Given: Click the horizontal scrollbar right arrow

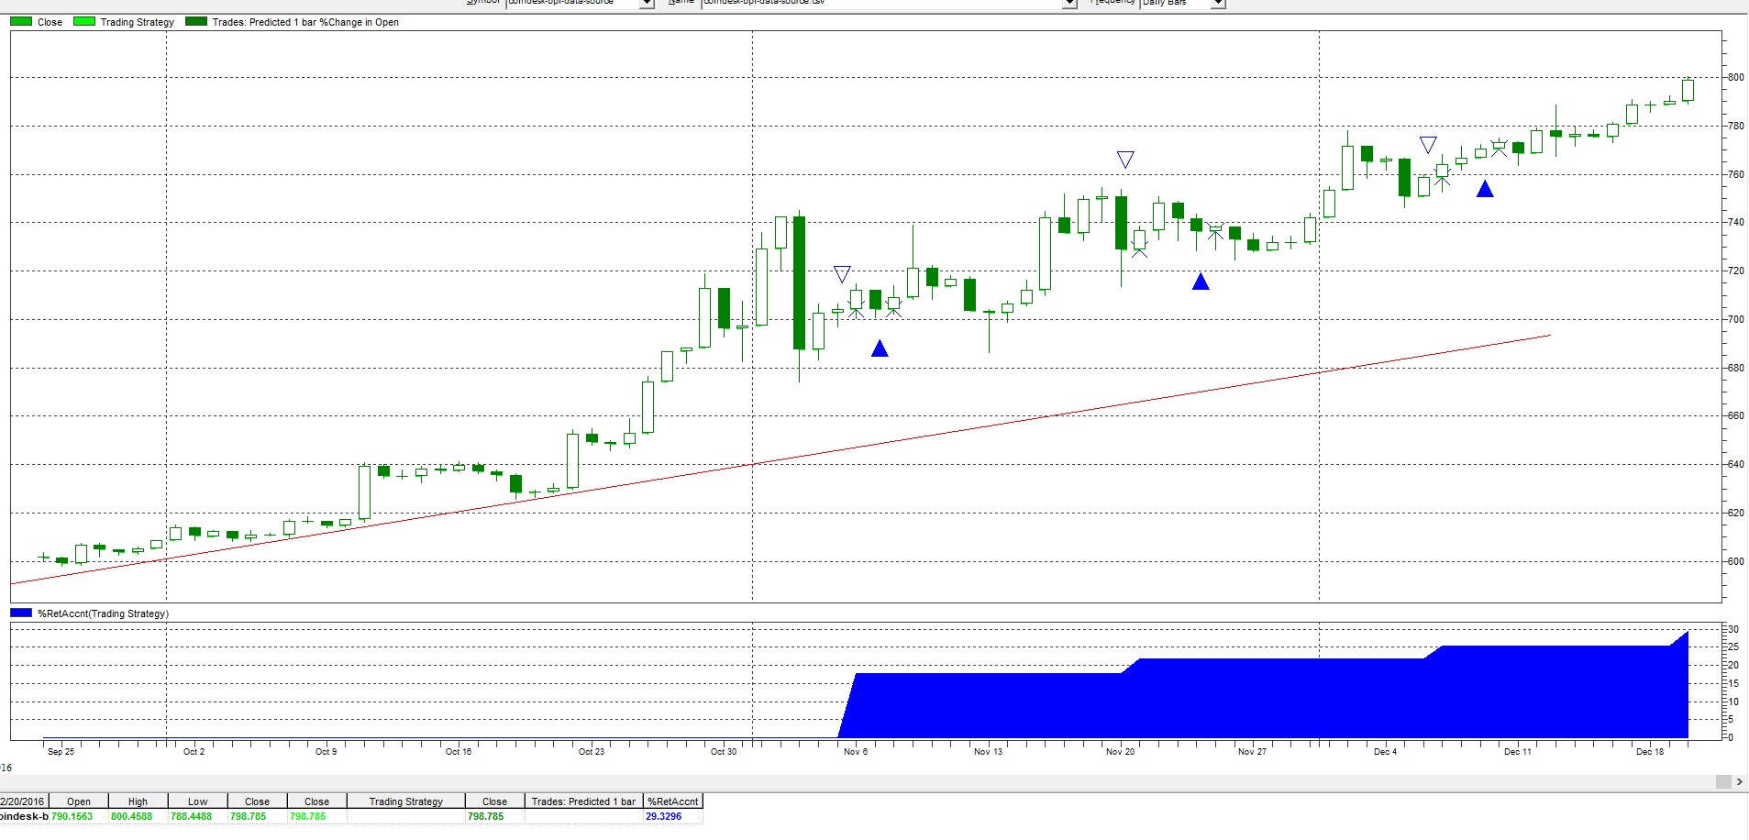Looking at the screenshot, I should click(x=1740, y=781).
